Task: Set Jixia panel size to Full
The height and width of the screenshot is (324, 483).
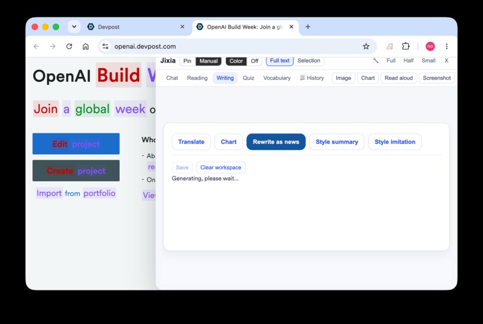Action: tap(391, 61)
